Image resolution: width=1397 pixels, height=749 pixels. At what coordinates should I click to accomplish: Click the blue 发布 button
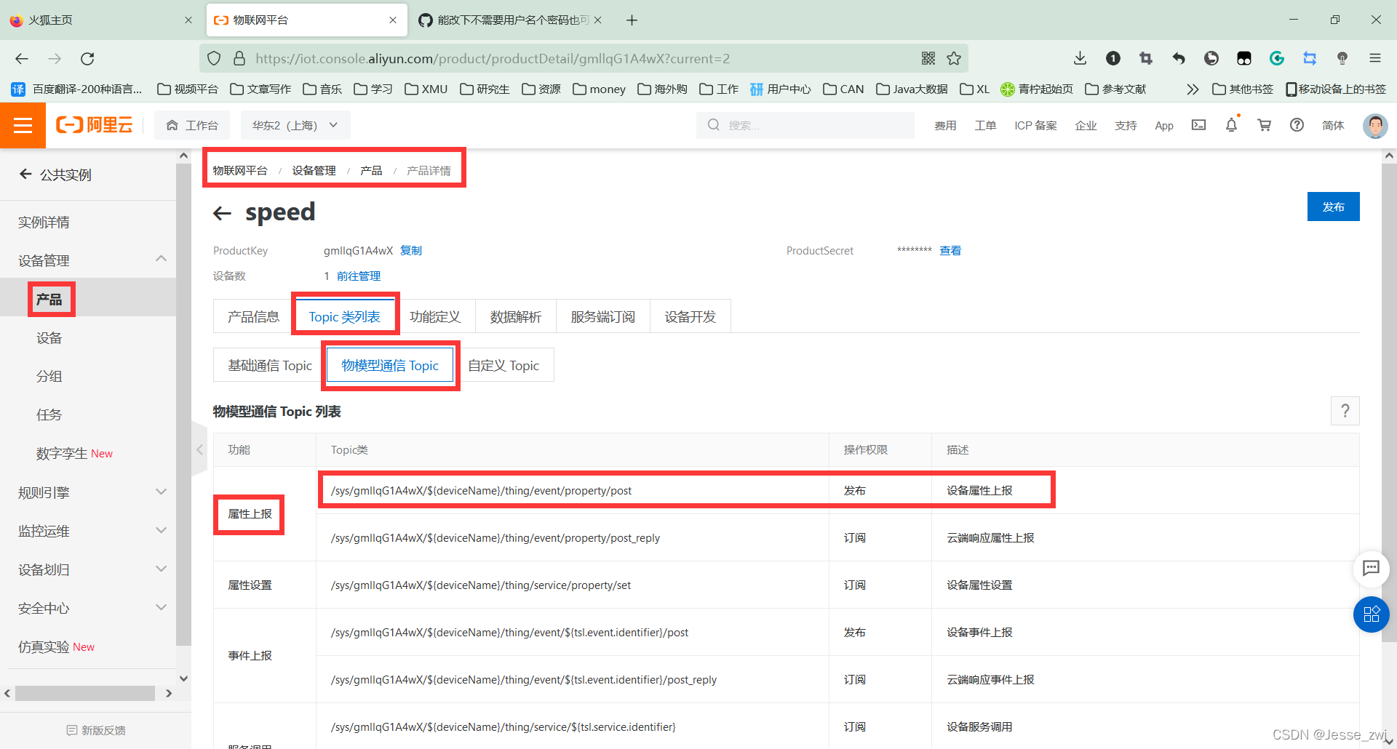click(1333, 207)
